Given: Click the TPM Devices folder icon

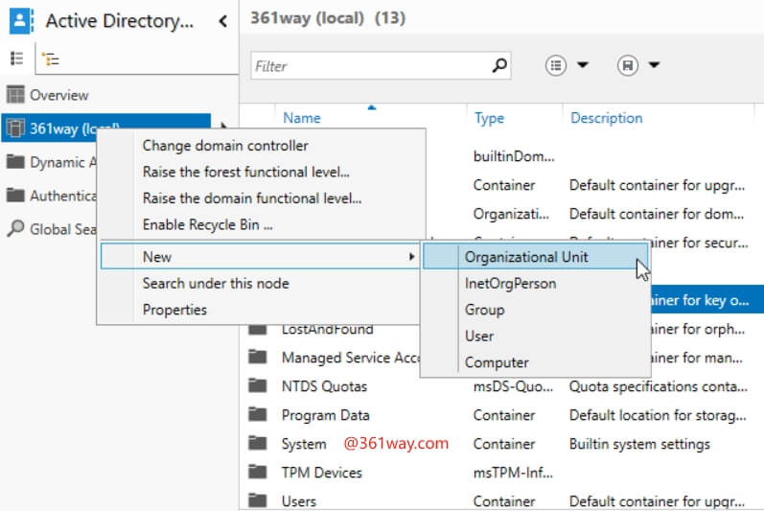Looking at the screenshot, I should coord(257,472).
